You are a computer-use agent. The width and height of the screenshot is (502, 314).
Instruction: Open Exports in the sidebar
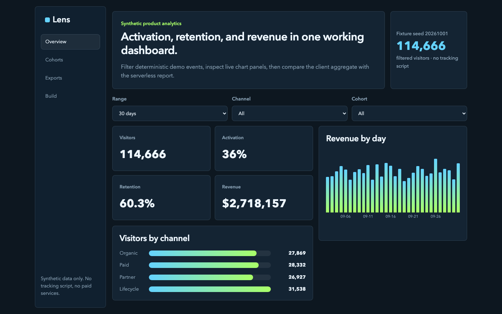tap(70, 78)
